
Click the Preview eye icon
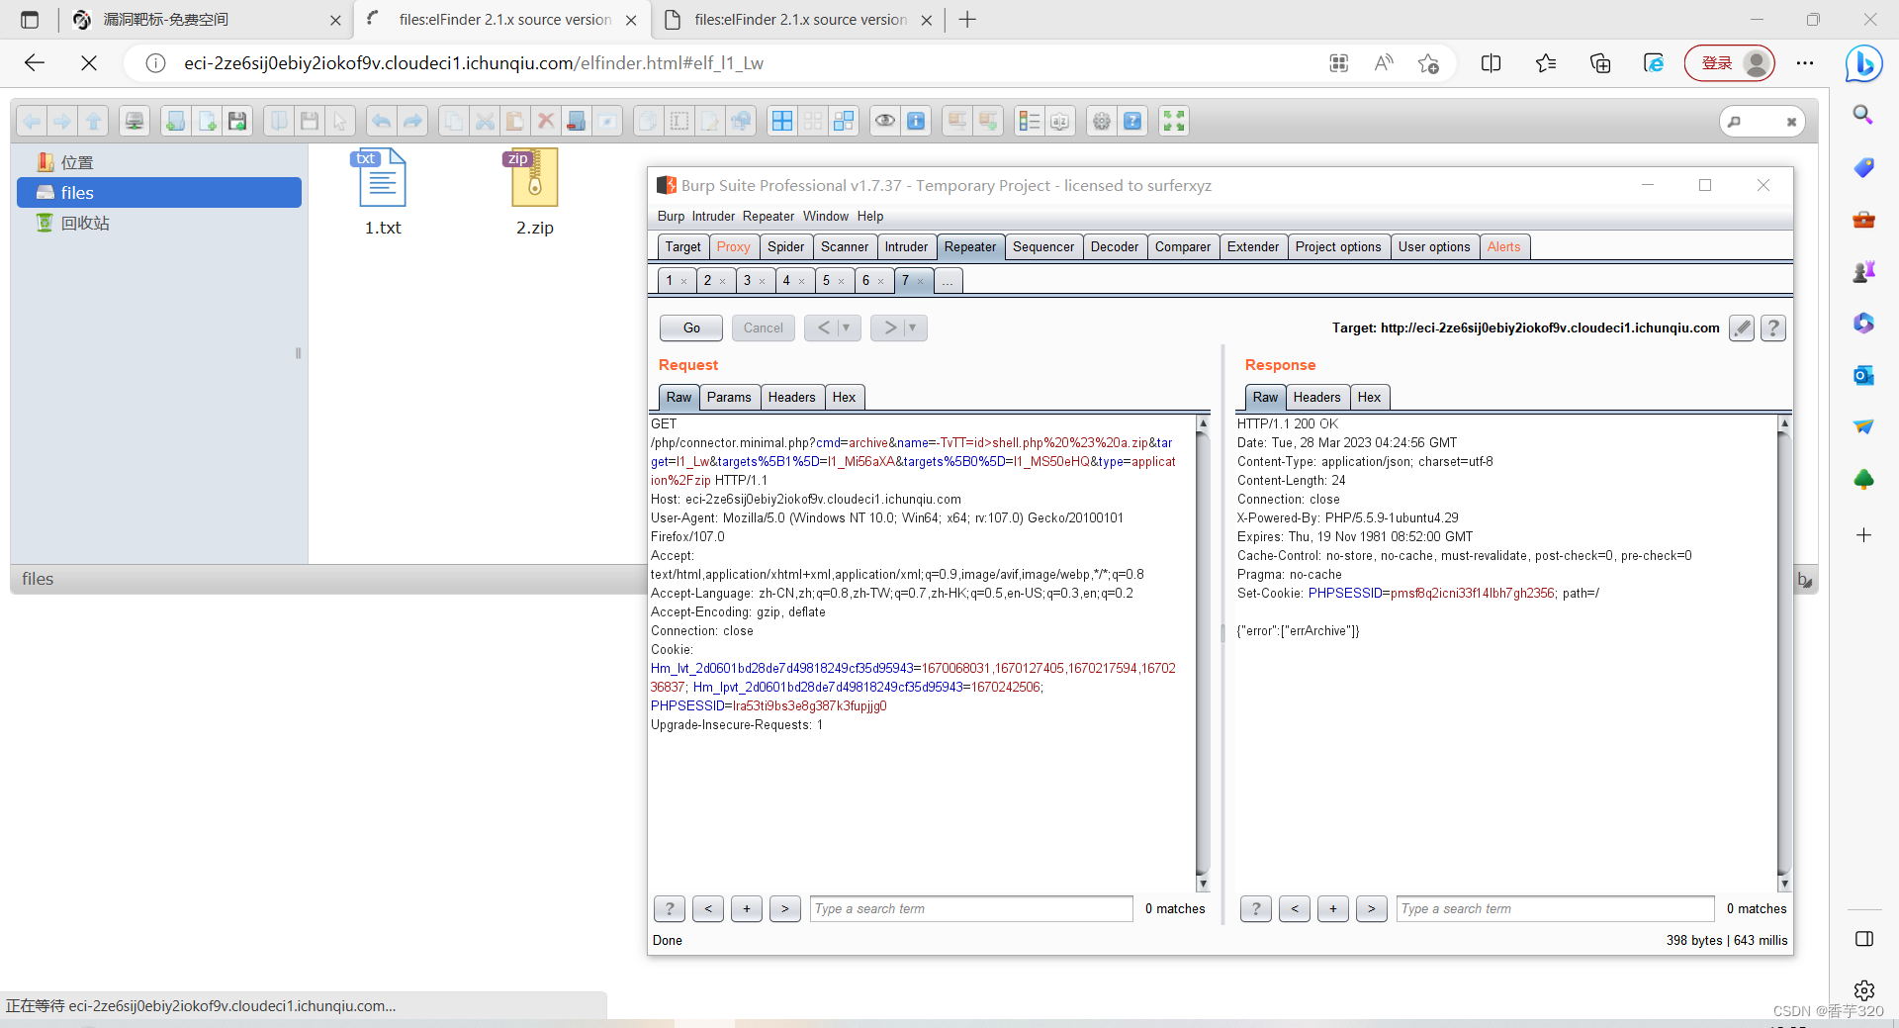pos(885,121)
